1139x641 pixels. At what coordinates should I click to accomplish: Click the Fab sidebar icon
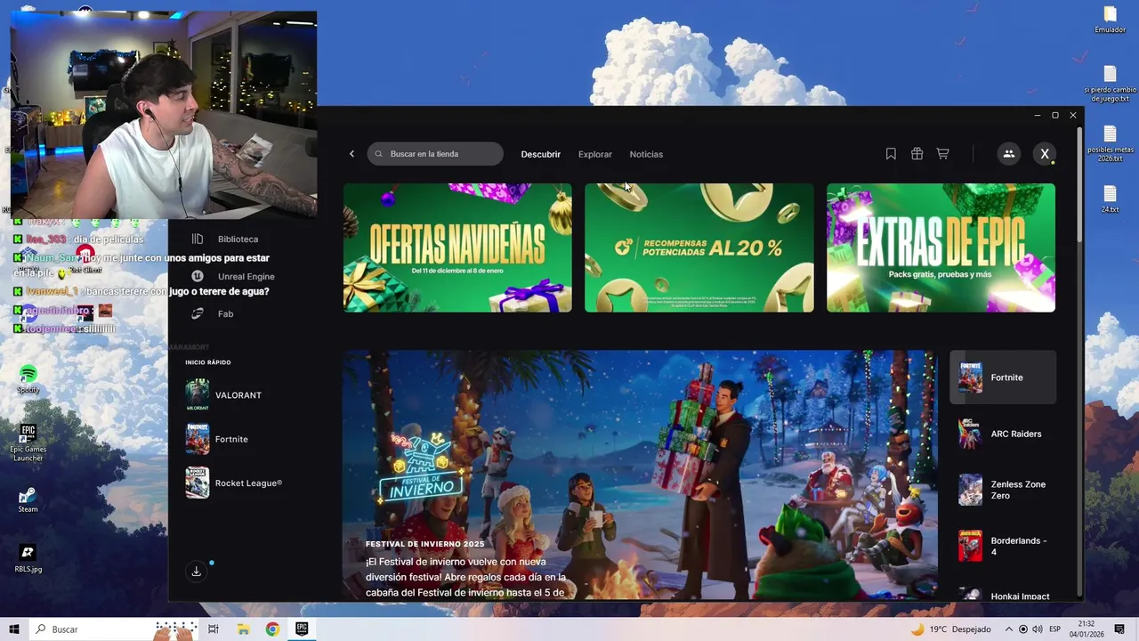pyautogui.click(x=198, y=314)
